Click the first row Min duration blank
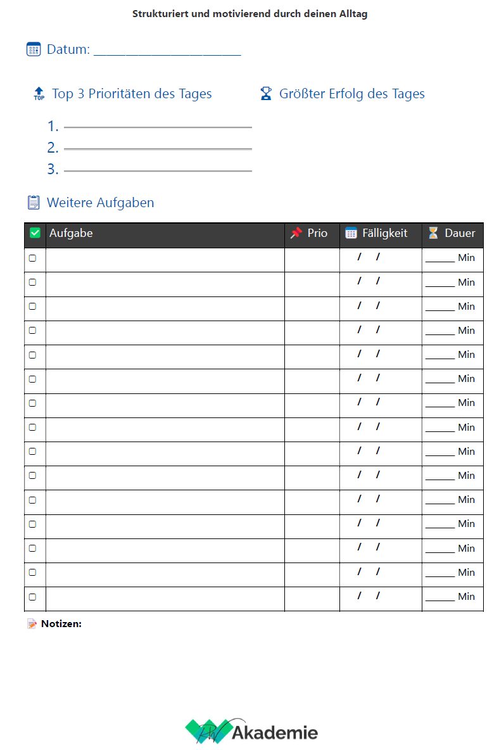 [440, 258]
